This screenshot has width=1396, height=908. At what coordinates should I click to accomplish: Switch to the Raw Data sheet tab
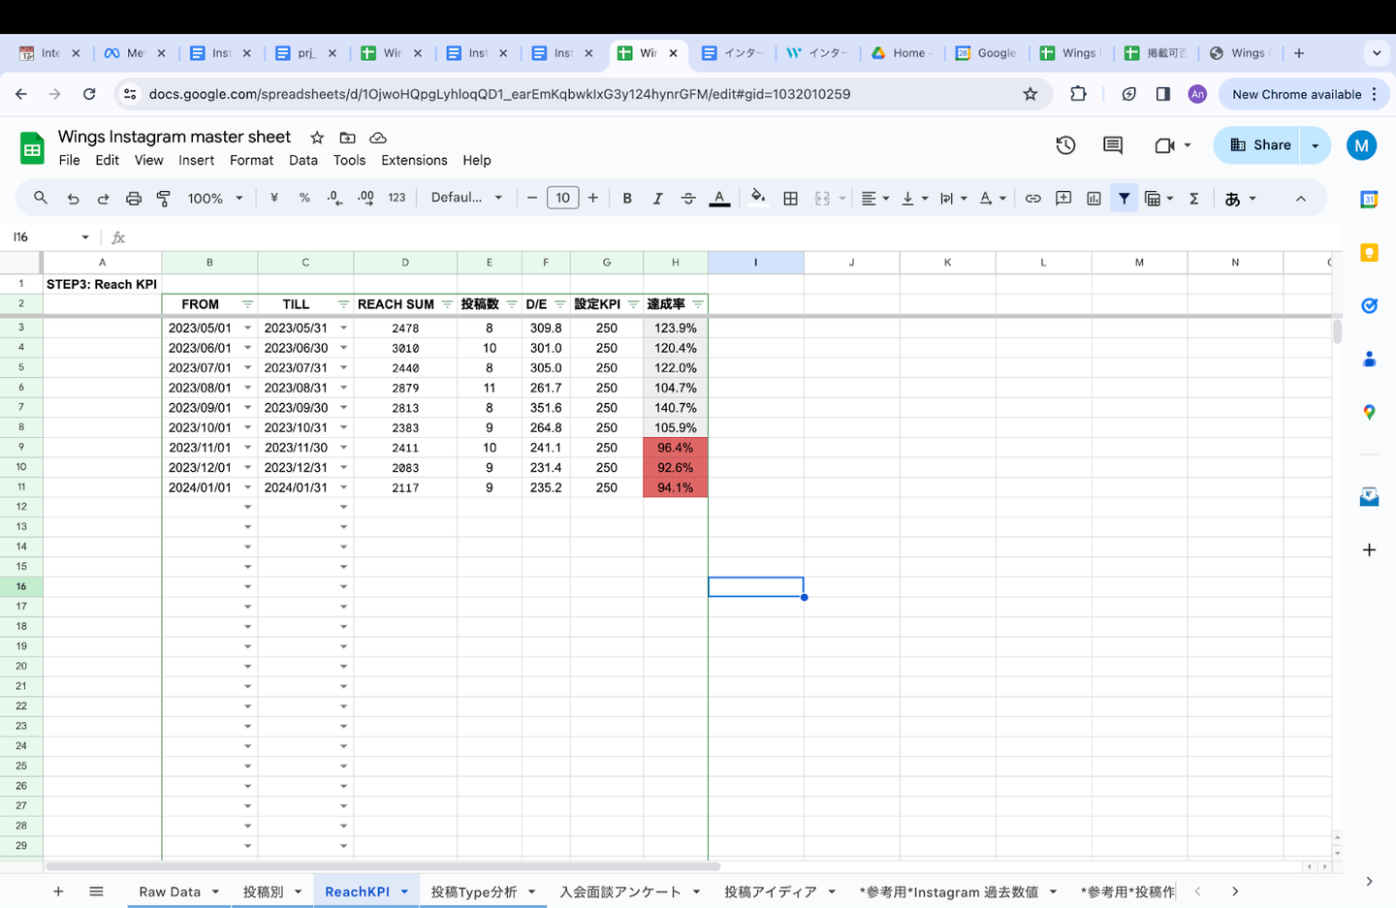pos(170,892)
